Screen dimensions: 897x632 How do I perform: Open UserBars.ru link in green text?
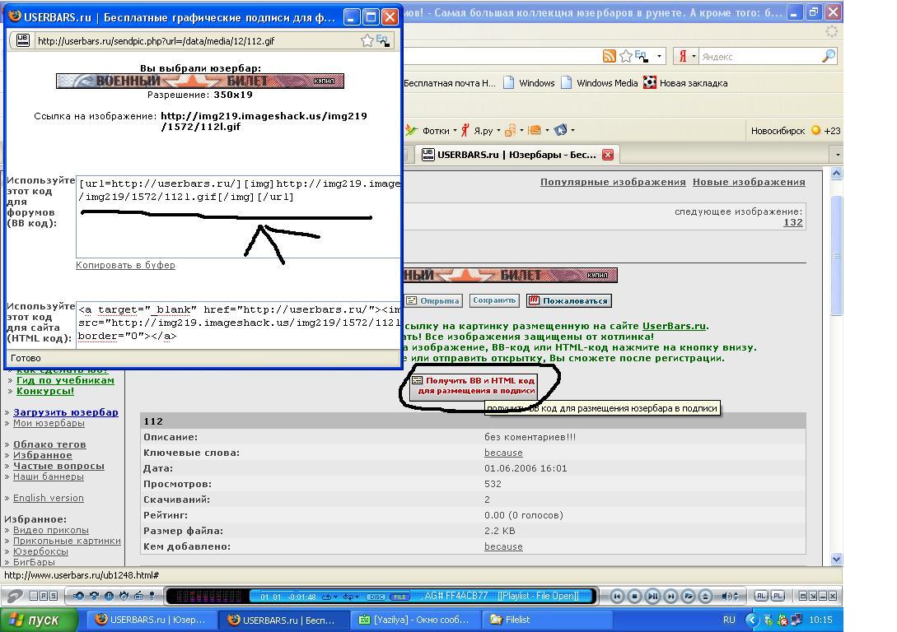tap(674, 326)
